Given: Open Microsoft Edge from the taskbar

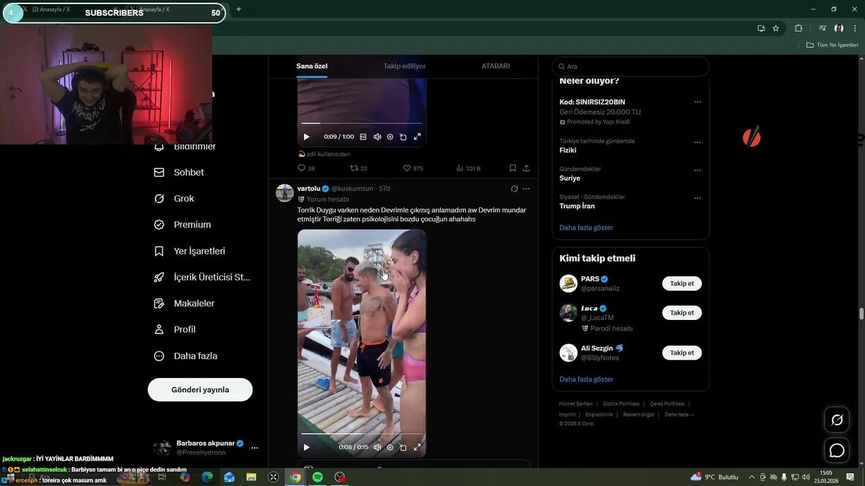Looking at the screenshot, I should click(x=207, y=477).
